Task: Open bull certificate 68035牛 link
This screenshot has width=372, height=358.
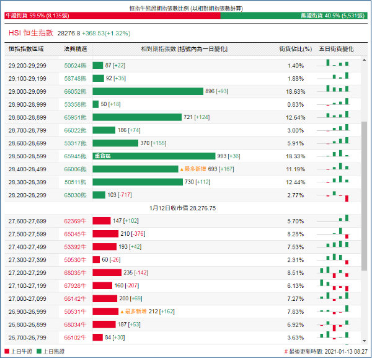Action: 75,273
